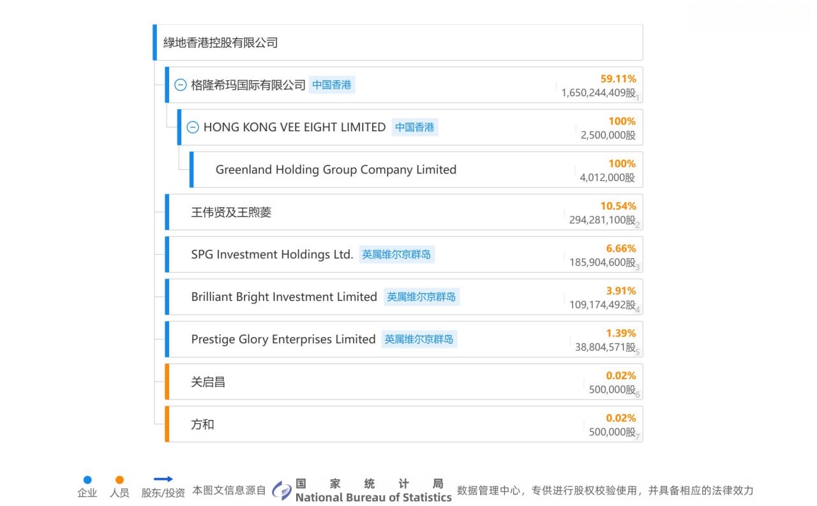Screen dimensions: 817x506
Task: Click 中国香港 tag beside 格隆希玛国际有限公司
Action: pyautogui.click(x=332, y=85)
